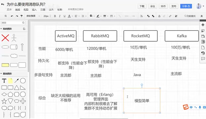
Task: Collapse the 基础图形 section
Action: [x=1, y=74]
